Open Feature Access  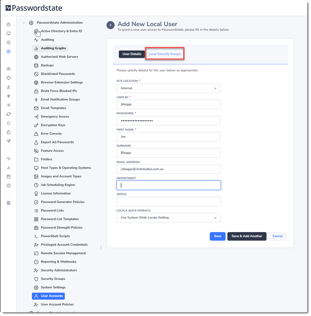52,151
